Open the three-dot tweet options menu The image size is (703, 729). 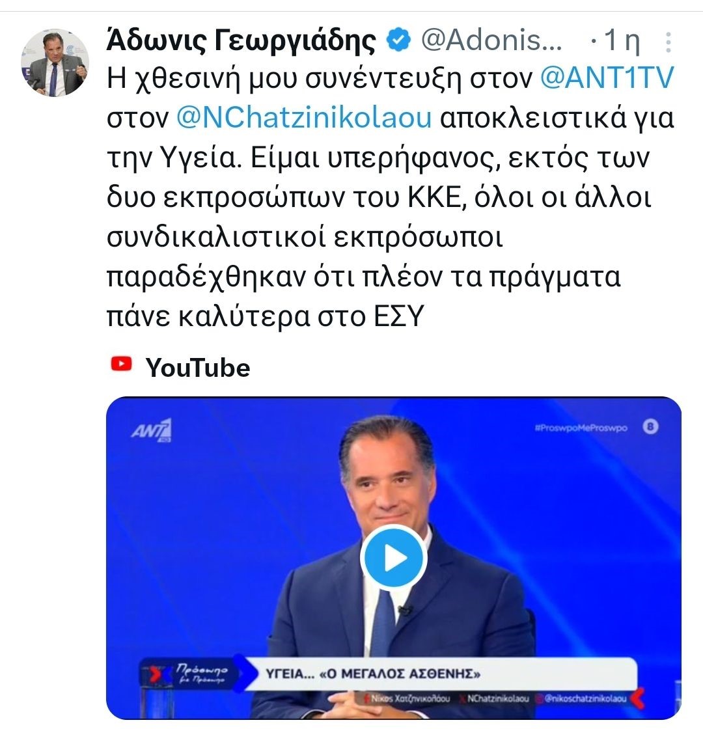point(668,42)
